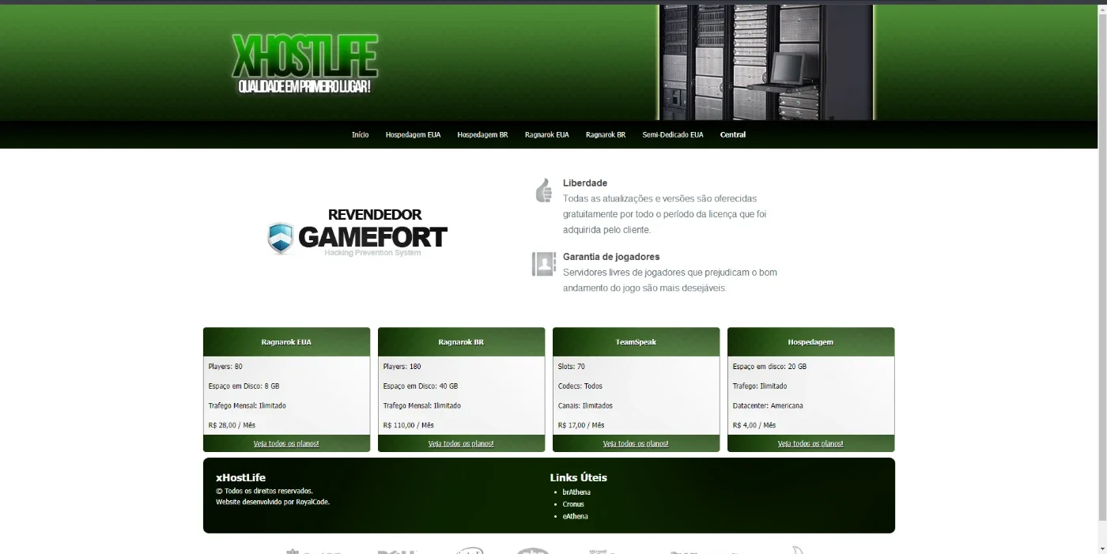Click the Garantia de jogadores heading

coord(611,257)
